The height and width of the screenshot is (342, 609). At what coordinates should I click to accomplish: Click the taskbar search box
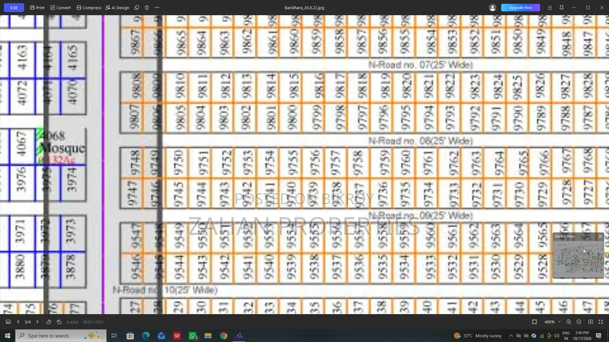coord(61,336)
